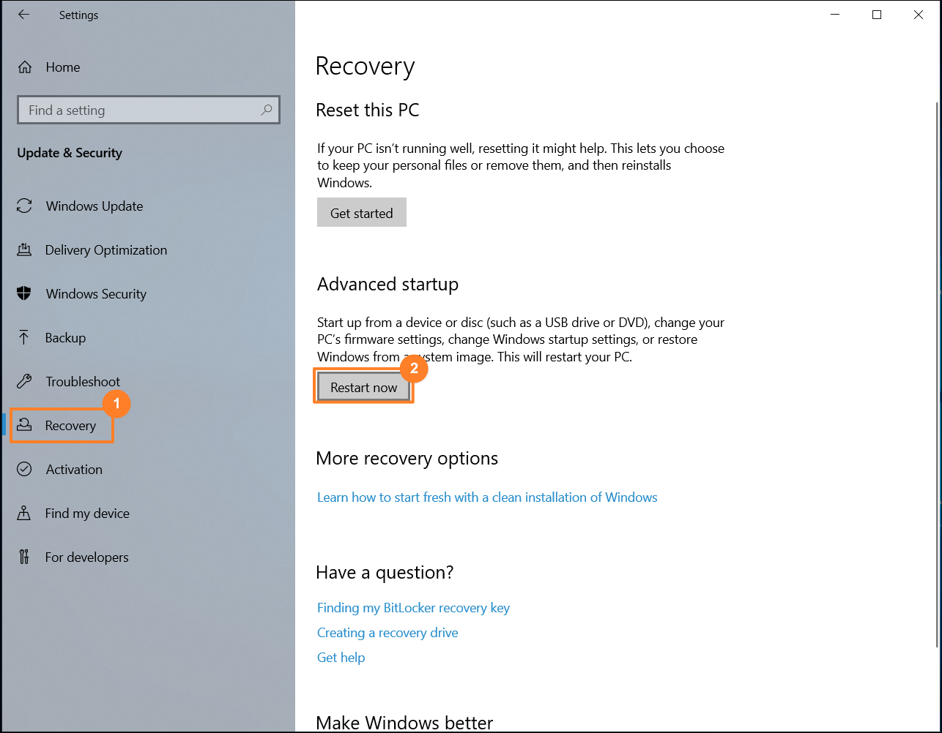Click the For developers tools icon
This screenshot has width=942, height=733.
[x=24, y=557]
